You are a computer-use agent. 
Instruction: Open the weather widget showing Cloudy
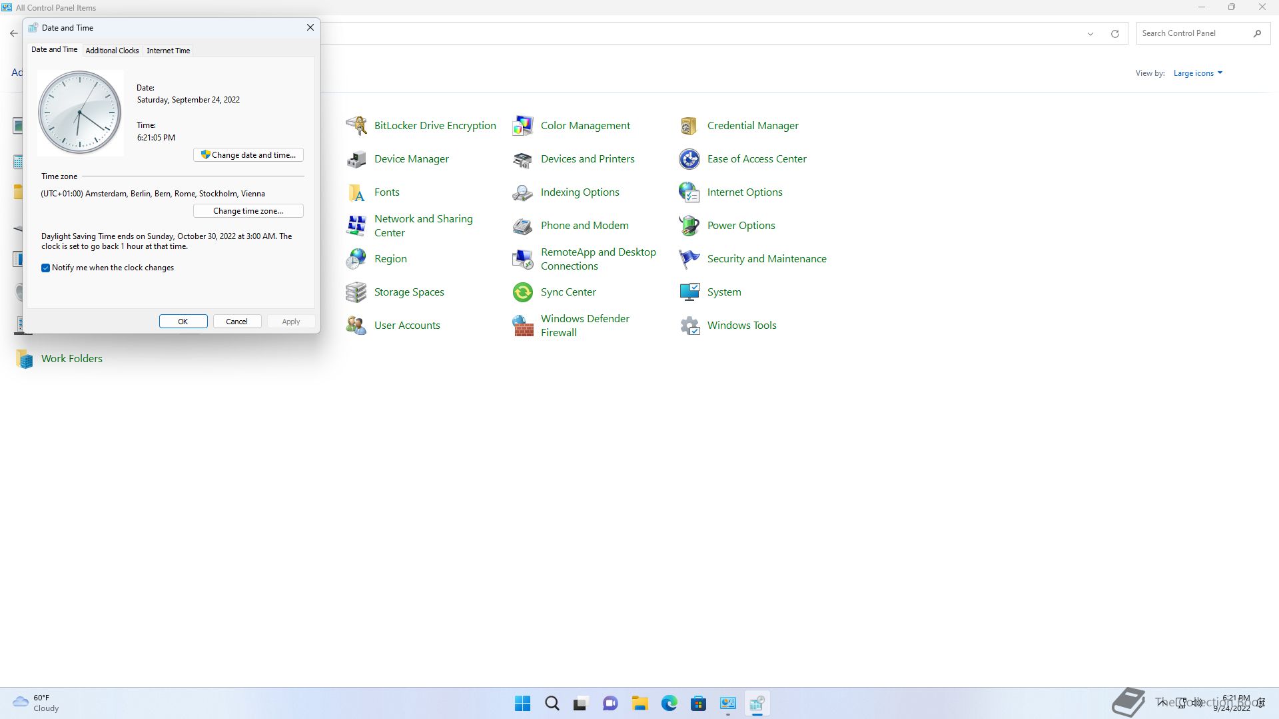(x=37, y=703)
